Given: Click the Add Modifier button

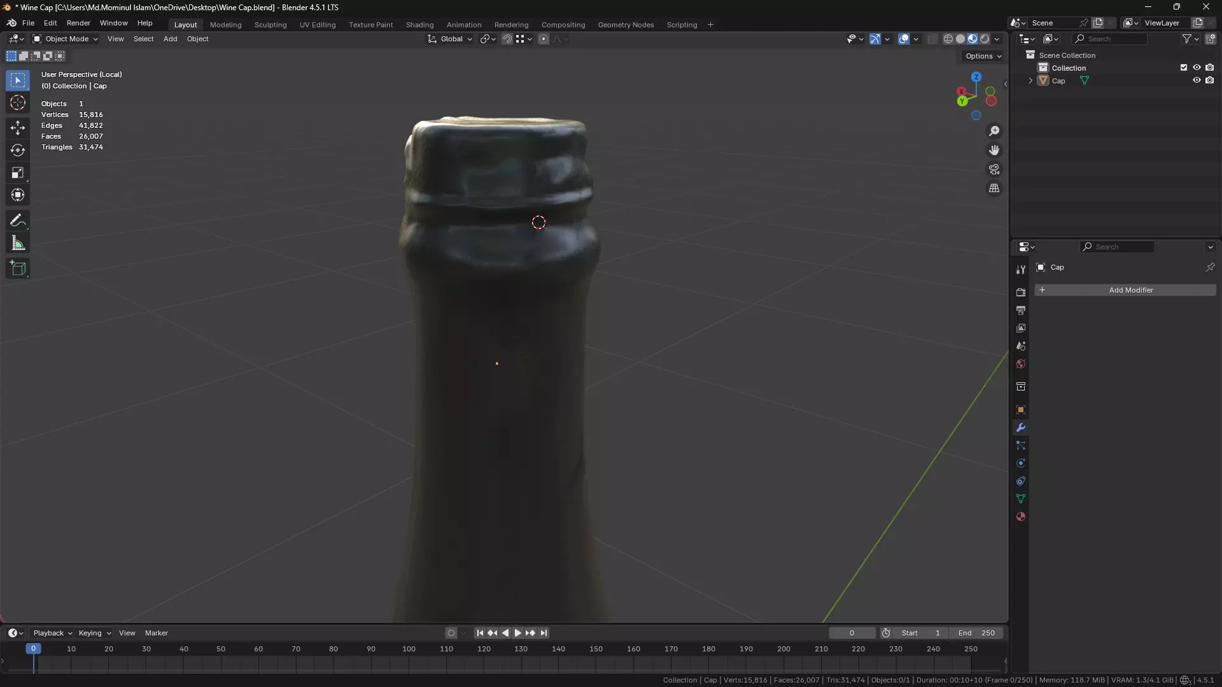Looking at the screenshot, I should 1125,290.
